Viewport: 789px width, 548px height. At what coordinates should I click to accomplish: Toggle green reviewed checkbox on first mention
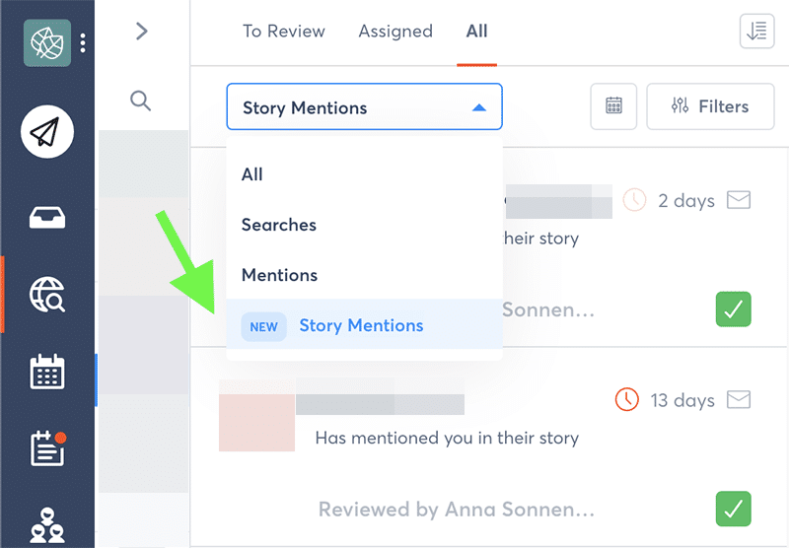pyautogui.click(x=733, y=309)
